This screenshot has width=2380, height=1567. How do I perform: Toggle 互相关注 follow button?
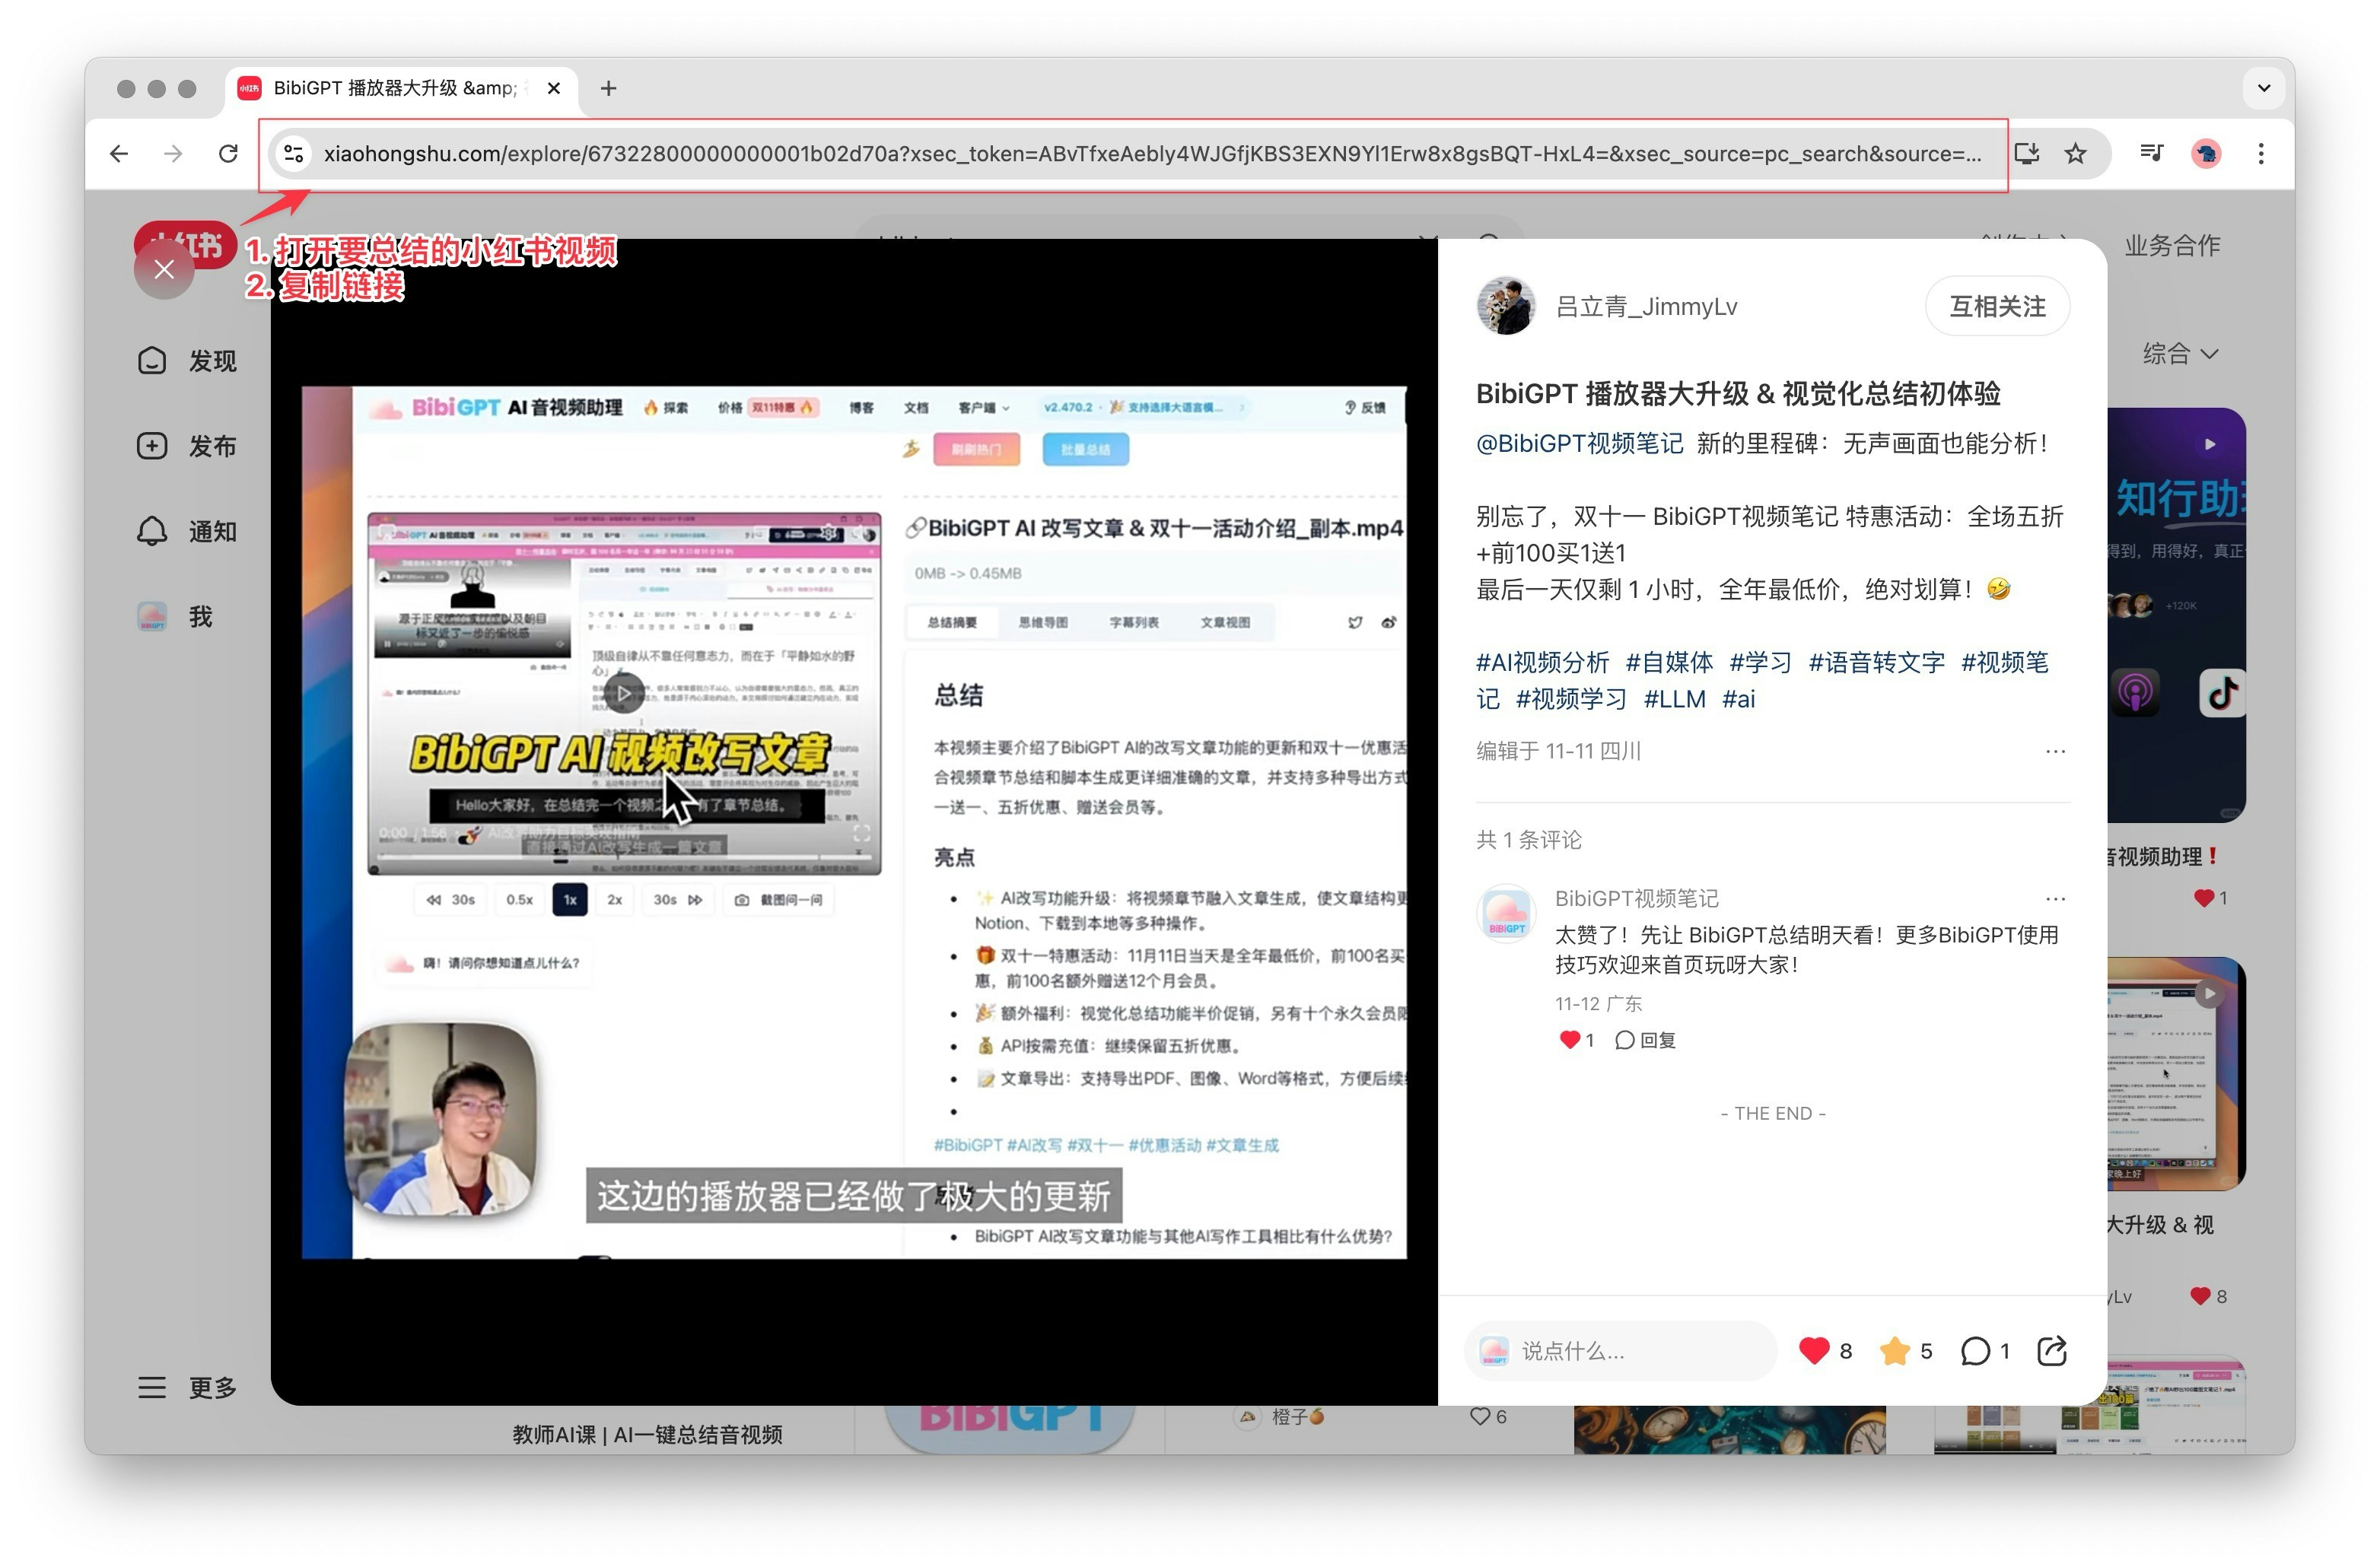click(1996, 306)
